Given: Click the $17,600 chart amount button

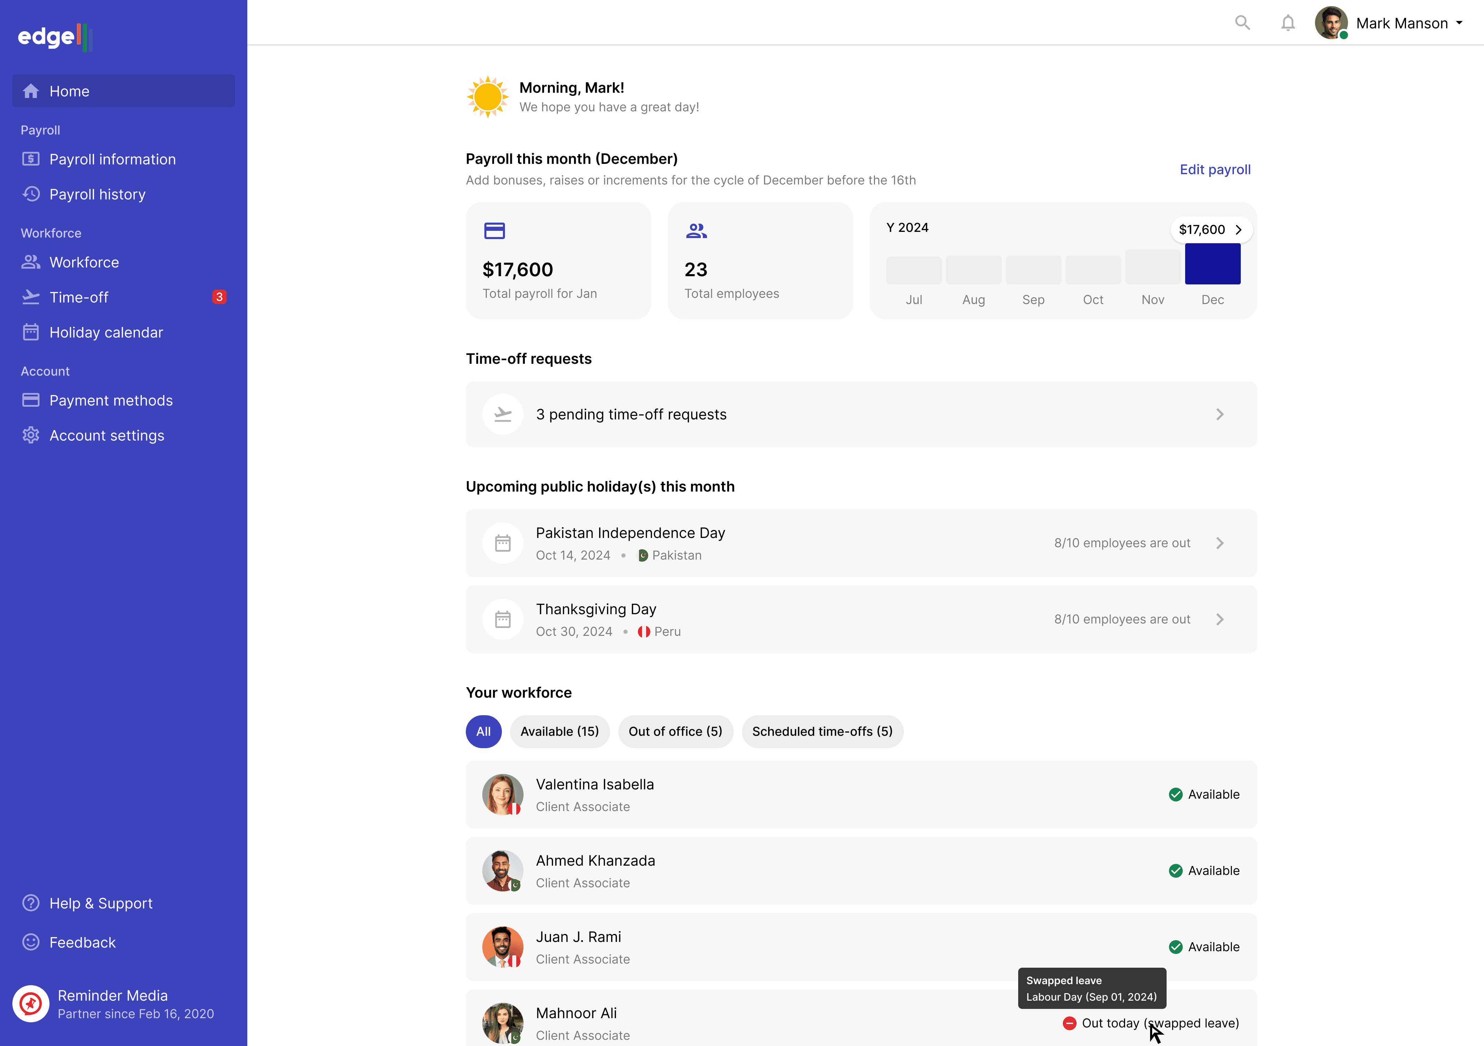Looking at the screenshot, I should tap(1210, 229).
